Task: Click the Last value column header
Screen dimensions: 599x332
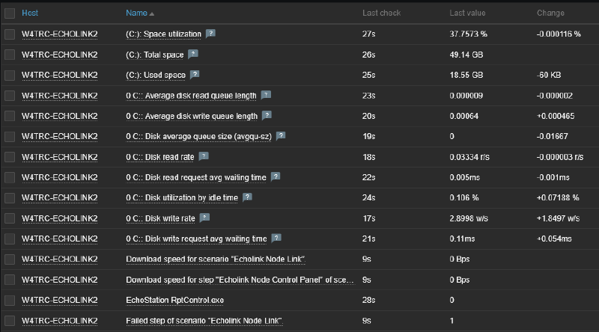Action: (x=467, y=13)
